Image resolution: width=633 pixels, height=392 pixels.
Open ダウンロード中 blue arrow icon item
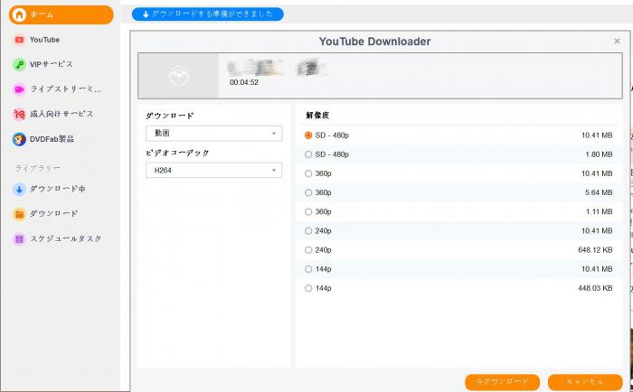click(x=19, y=189)
